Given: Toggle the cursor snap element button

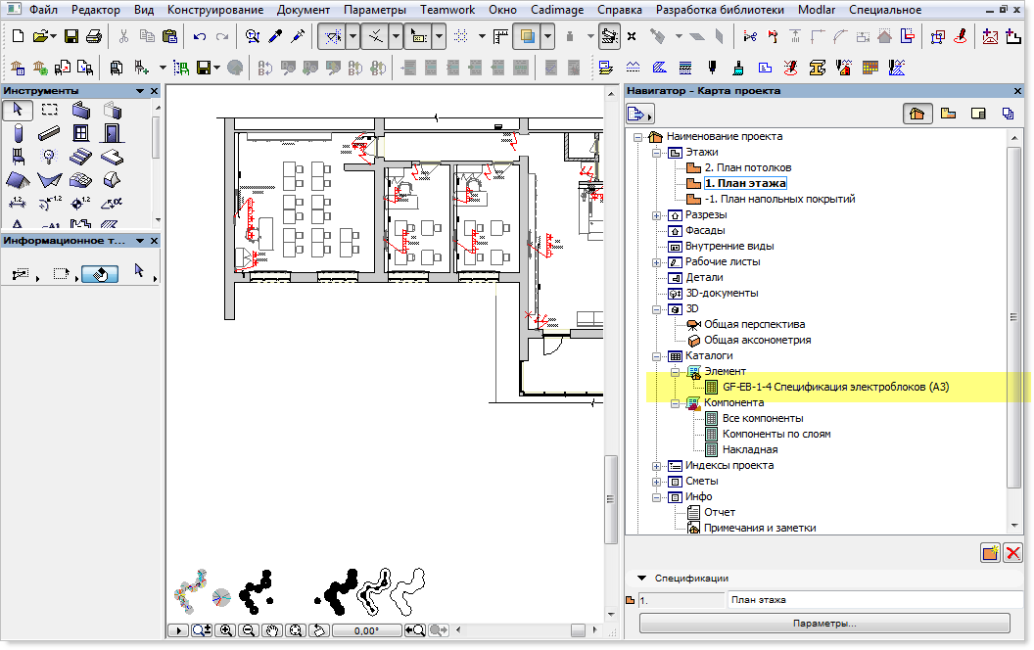Looking at the screenshot, I should [419, 37].
